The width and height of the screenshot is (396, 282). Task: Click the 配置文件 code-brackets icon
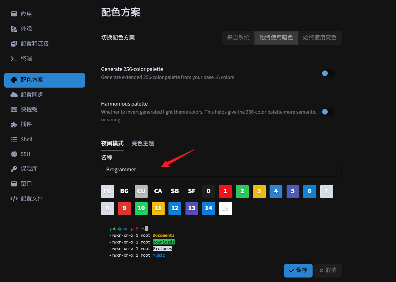(14, 198)
